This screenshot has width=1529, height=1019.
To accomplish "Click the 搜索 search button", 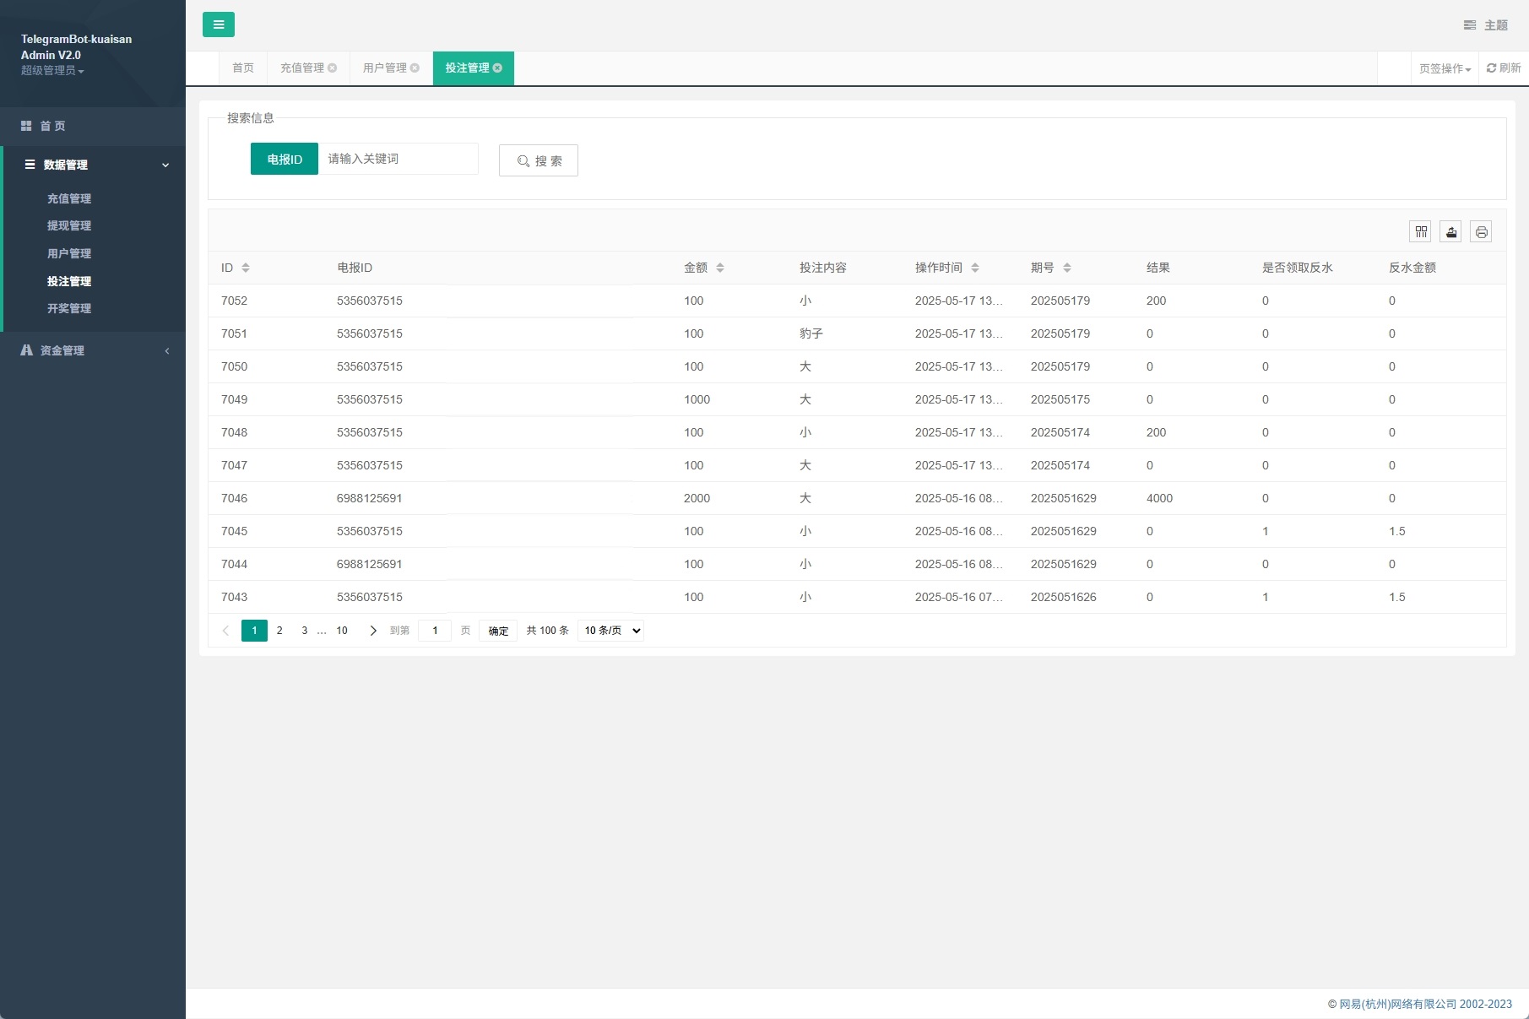I will coord(539,160).
